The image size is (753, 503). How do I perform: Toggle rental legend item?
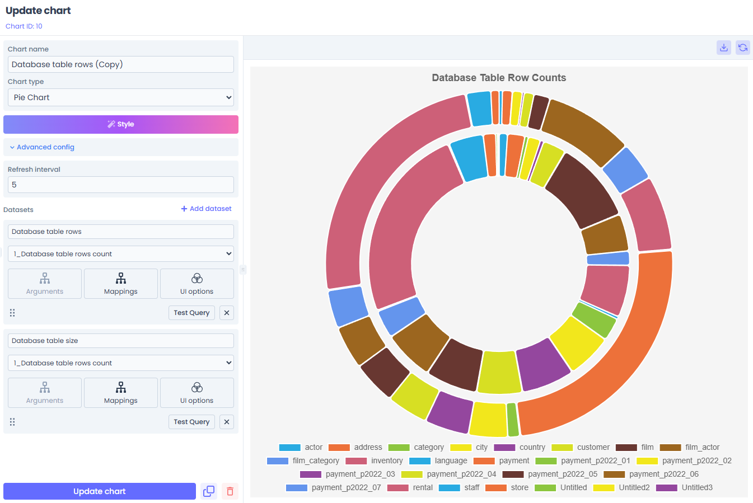click(x=410, y=487)
